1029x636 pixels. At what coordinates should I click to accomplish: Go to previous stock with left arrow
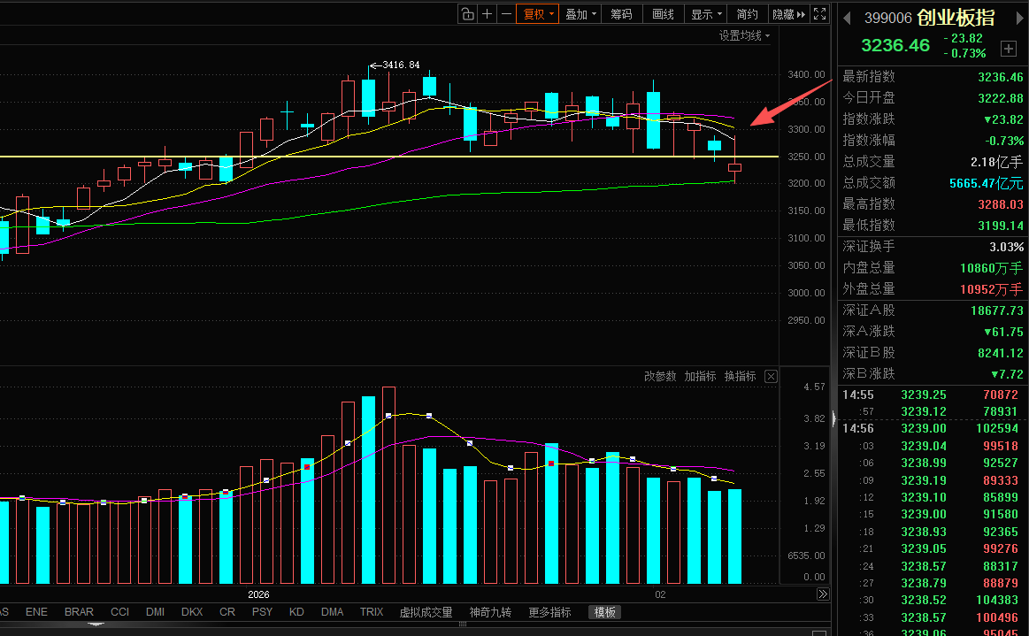coord(848,19)
